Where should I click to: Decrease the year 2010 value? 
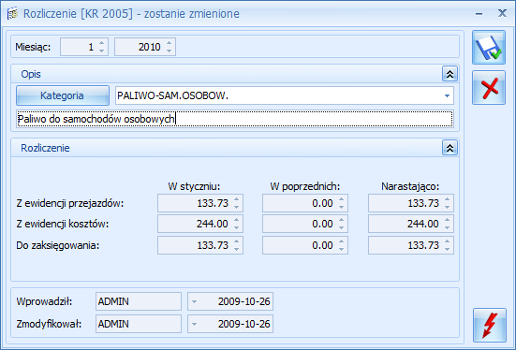pyautogui.click(x=169, y=51)
